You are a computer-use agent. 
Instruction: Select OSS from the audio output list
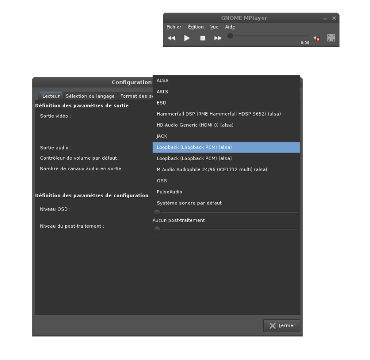226,180
